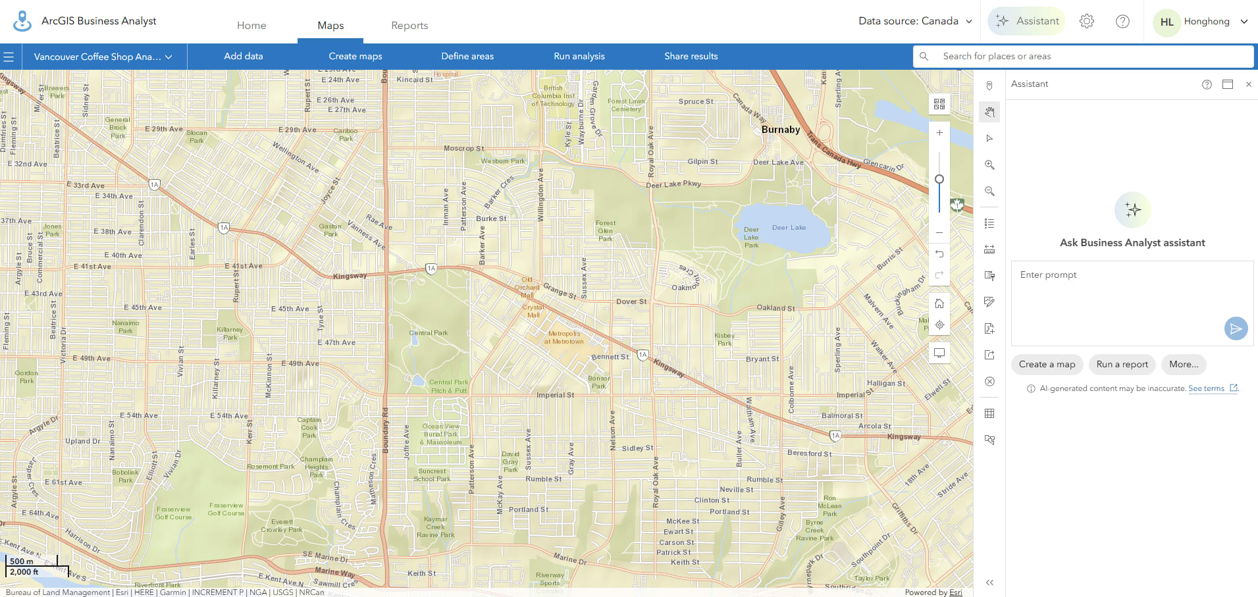Open the hamburger project menu

pyautogui.click(x=9, y=57)
